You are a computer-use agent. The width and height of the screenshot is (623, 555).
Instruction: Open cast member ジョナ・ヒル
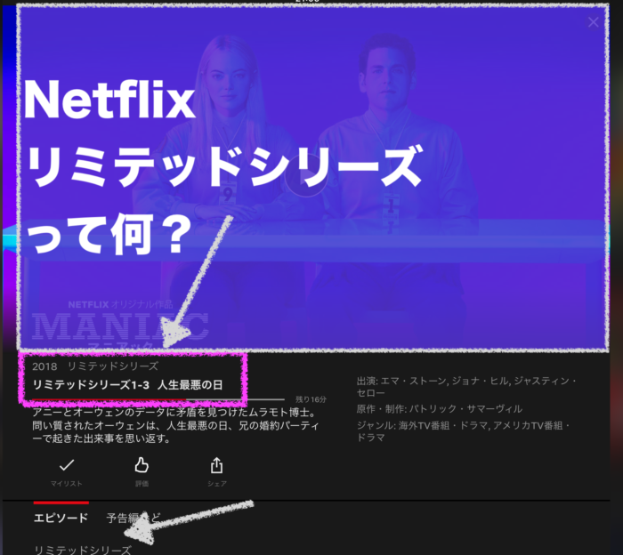(481, 381)
